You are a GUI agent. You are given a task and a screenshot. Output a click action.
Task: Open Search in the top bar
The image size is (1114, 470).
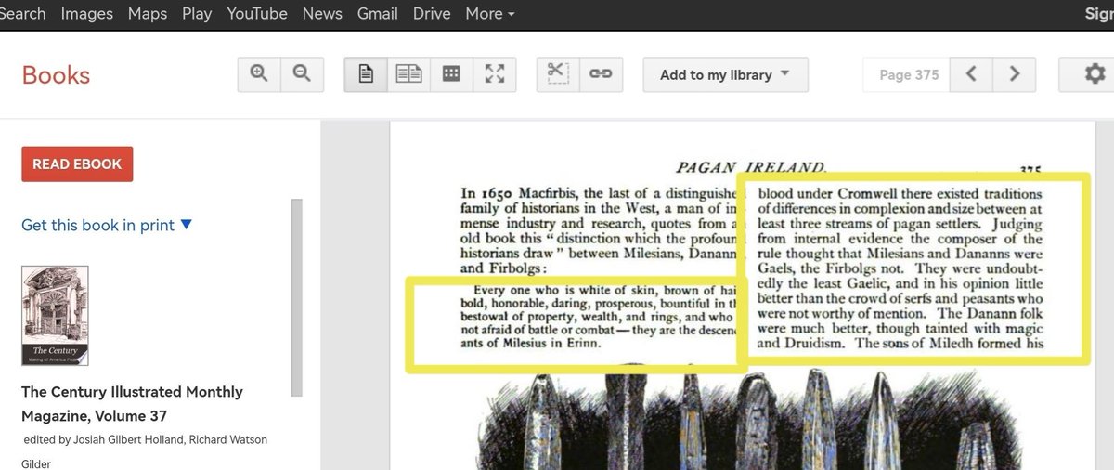[x=22, y=14]
